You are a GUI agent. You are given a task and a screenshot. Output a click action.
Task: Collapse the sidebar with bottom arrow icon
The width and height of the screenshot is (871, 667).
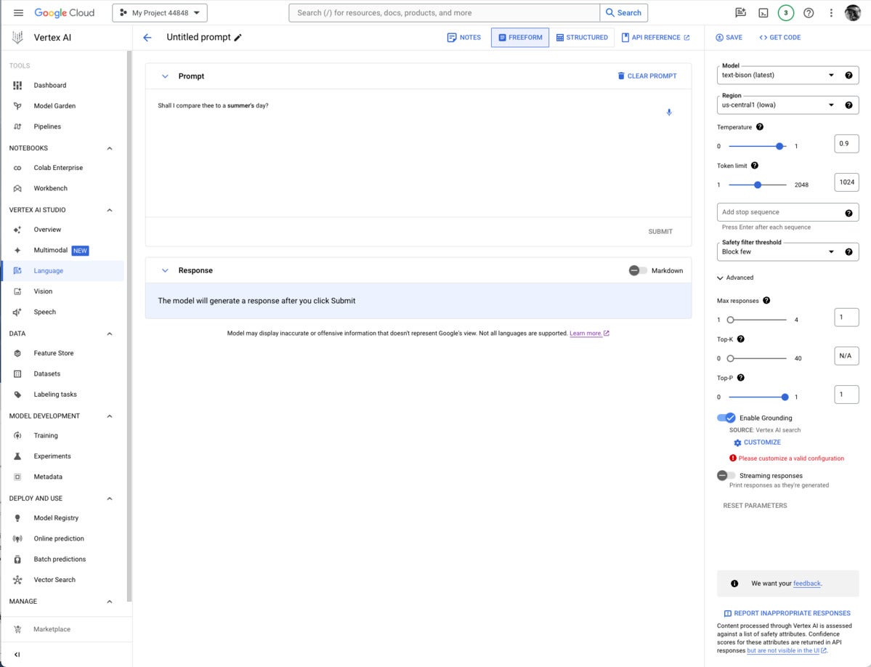click(x=17, y=654)
